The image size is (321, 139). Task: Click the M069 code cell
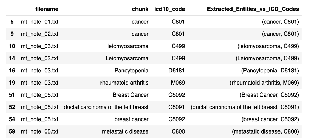pos(178,83)
